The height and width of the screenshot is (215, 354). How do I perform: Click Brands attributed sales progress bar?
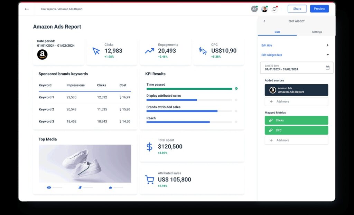point(189,111)
